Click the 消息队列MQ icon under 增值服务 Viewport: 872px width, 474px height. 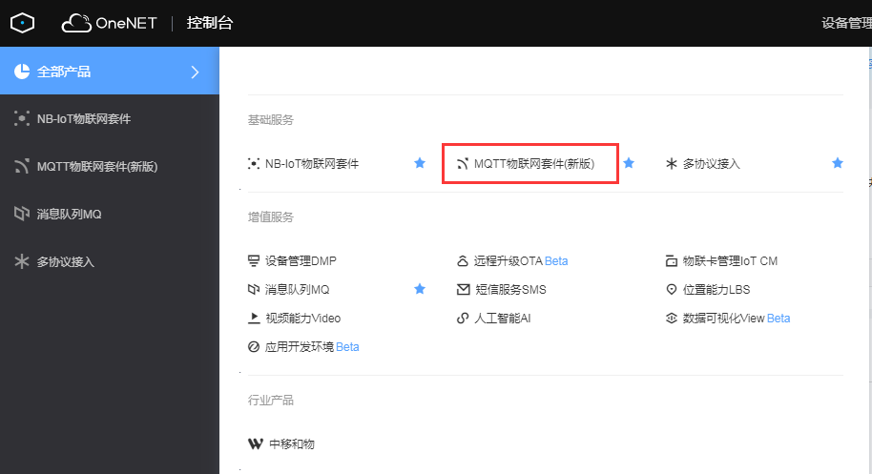pyautogui.click(x=254, y=289)
